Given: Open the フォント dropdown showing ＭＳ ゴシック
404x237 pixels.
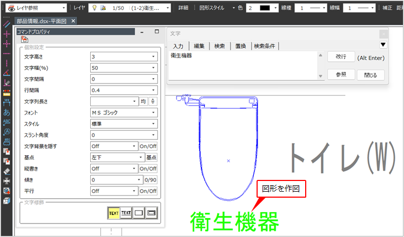Looking at the screenshot, I should [124, 113].
